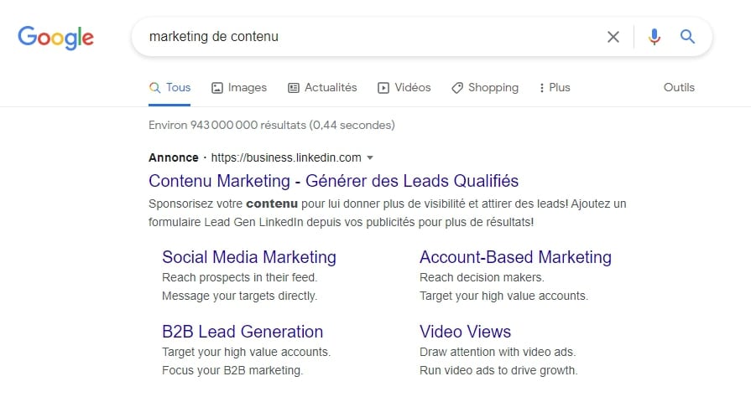Click the results count text
Image resolution: width=751 pixels, height=402 pixels.
[271, 126]
